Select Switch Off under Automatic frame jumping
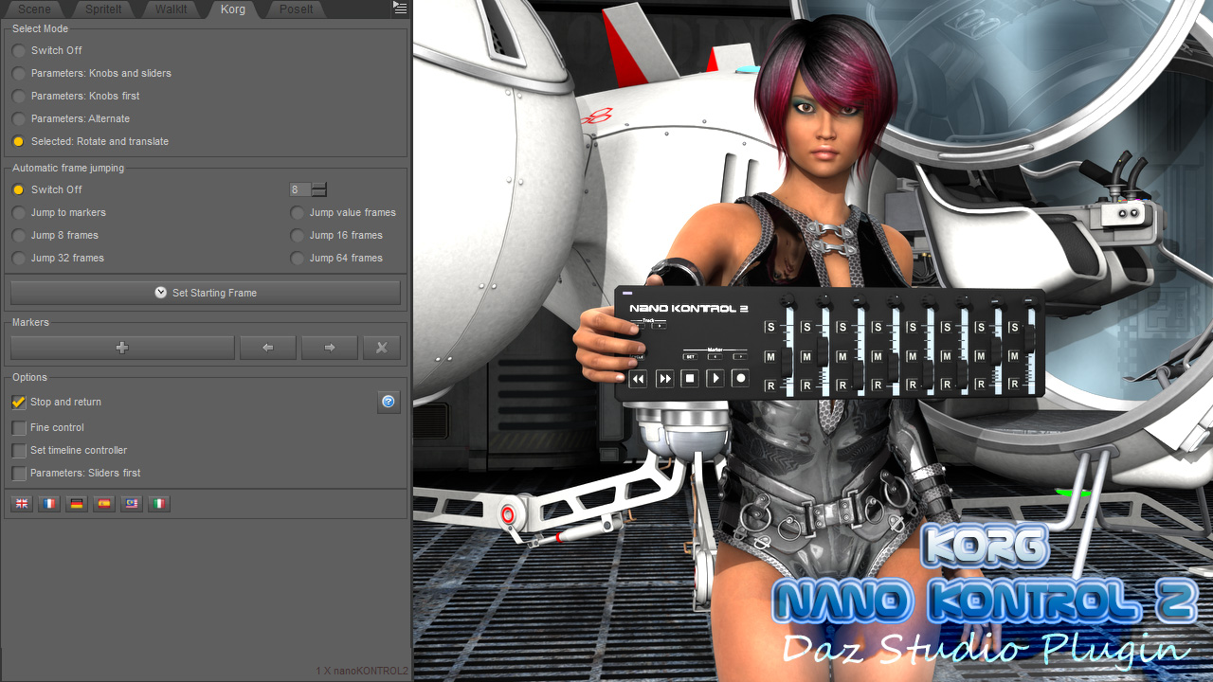This screenshot has width=1213, height=682. click(47, 189)
